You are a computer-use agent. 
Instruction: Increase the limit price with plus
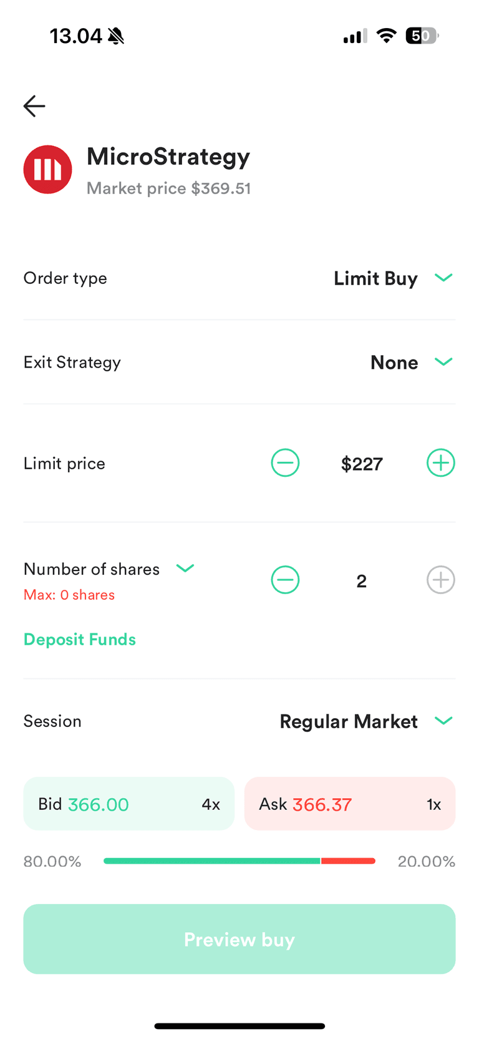(x=440, y=463)
